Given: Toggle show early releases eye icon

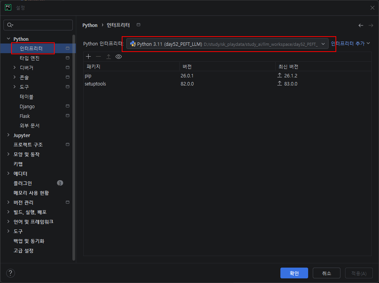Looking at the screenshot, I should pyautogui.click(x=119, y=57).
